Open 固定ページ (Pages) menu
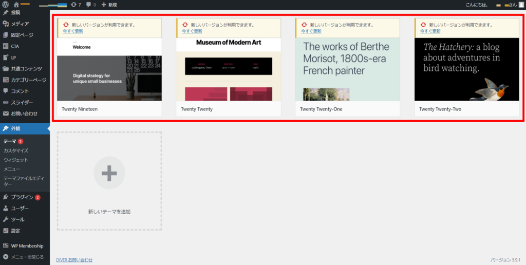 click(22, 35)
